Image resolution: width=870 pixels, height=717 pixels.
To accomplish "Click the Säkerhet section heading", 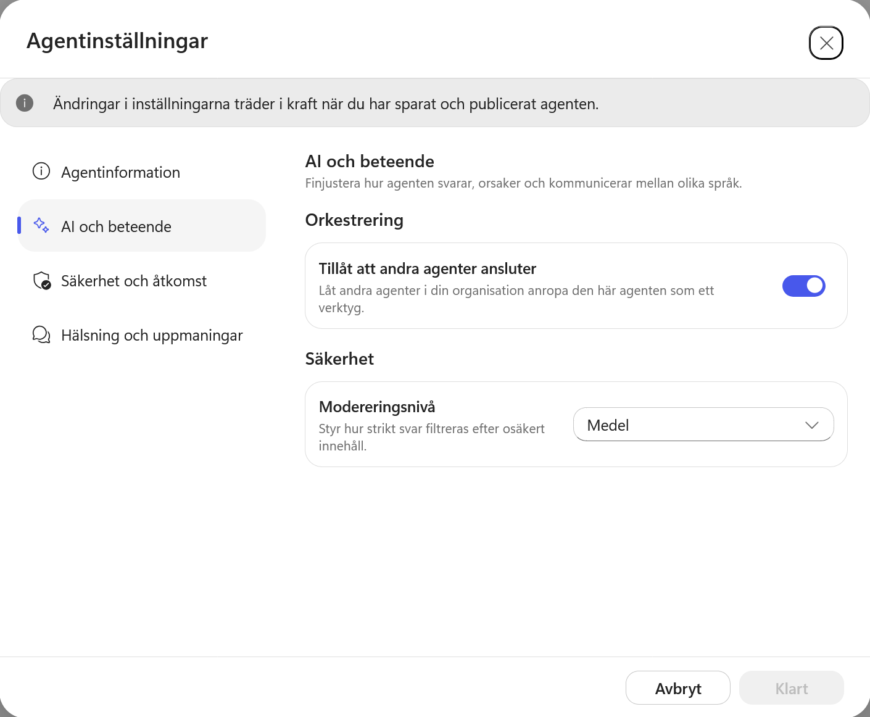I will click(x=339, y=359).
